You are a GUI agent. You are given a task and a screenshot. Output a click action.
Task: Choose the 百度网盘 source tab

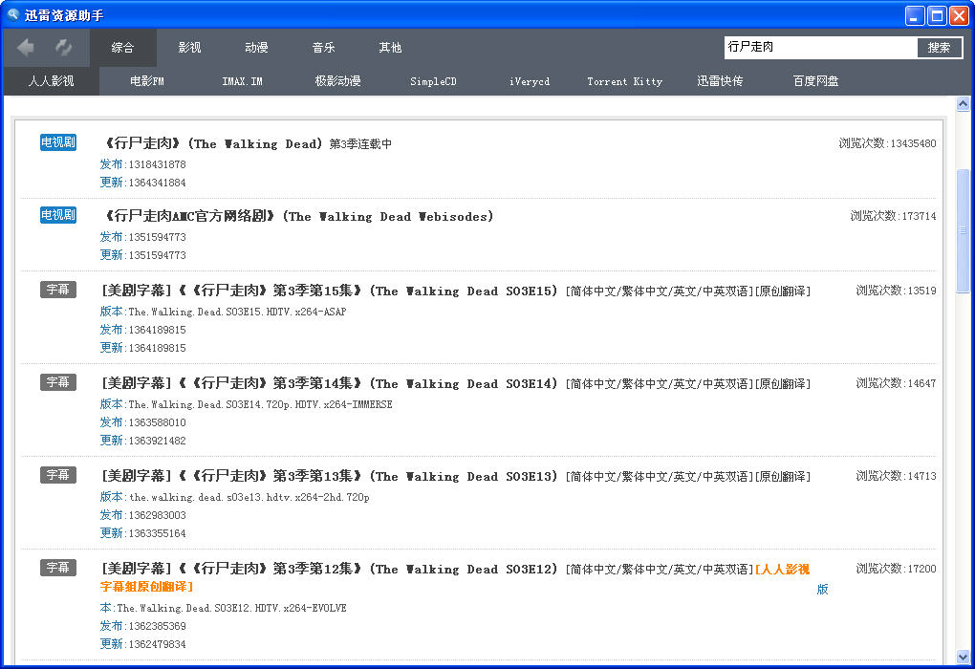(815, 81)
